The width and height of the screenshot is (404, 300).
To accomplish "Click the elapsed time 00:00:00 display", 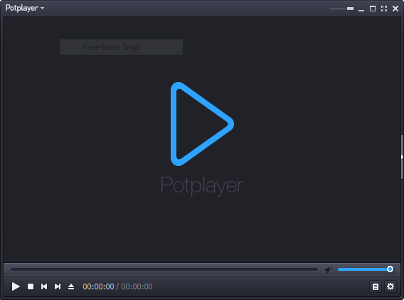I will (98, 286).
